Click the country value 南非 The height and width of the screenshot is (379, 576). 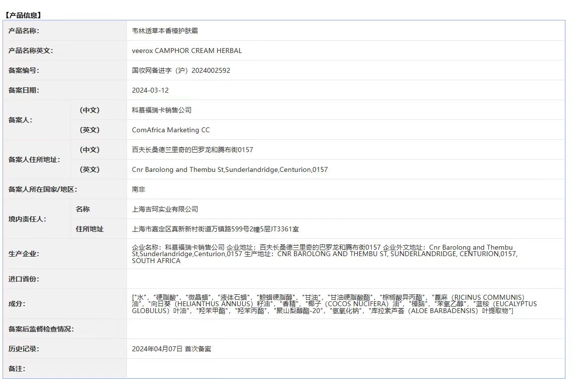(x=138, y=189)
